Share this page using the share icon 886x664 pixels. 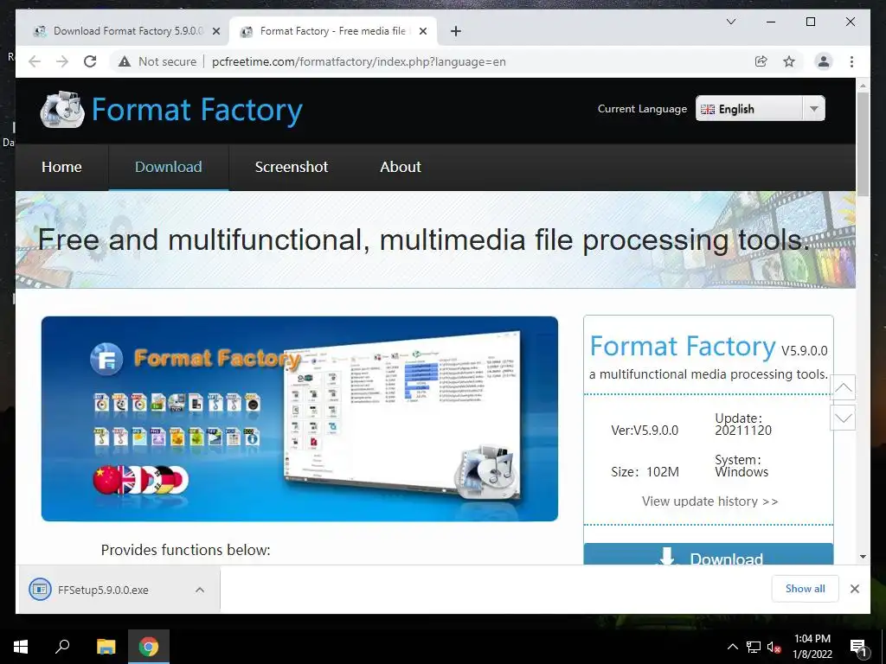coord(761,61)
